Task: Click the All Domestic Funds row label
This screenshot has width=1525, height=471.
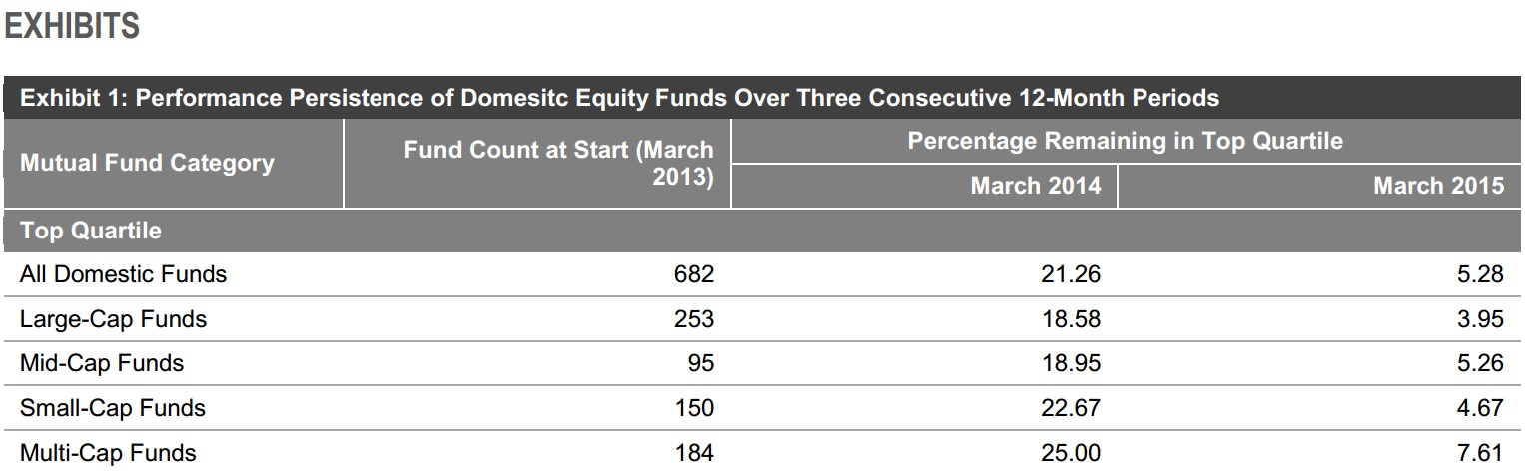Action: click(x=123, y=274)
